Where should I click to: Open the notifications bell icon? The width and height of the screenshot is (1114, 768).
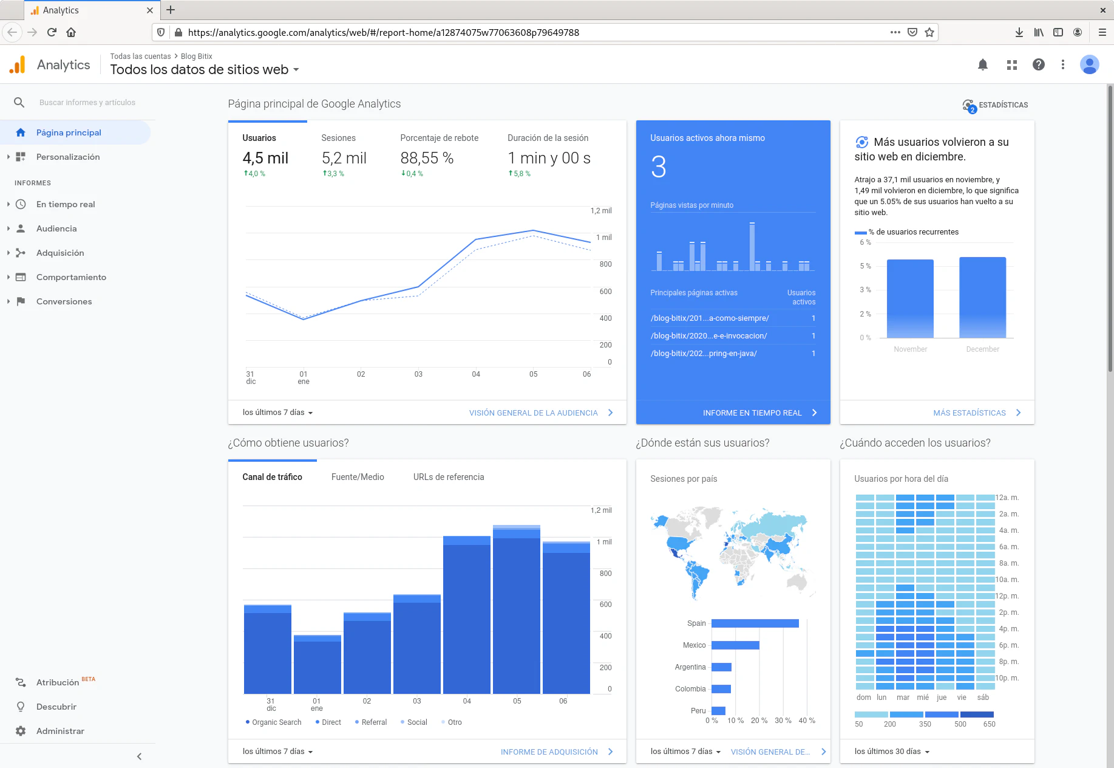coord(982,65)
